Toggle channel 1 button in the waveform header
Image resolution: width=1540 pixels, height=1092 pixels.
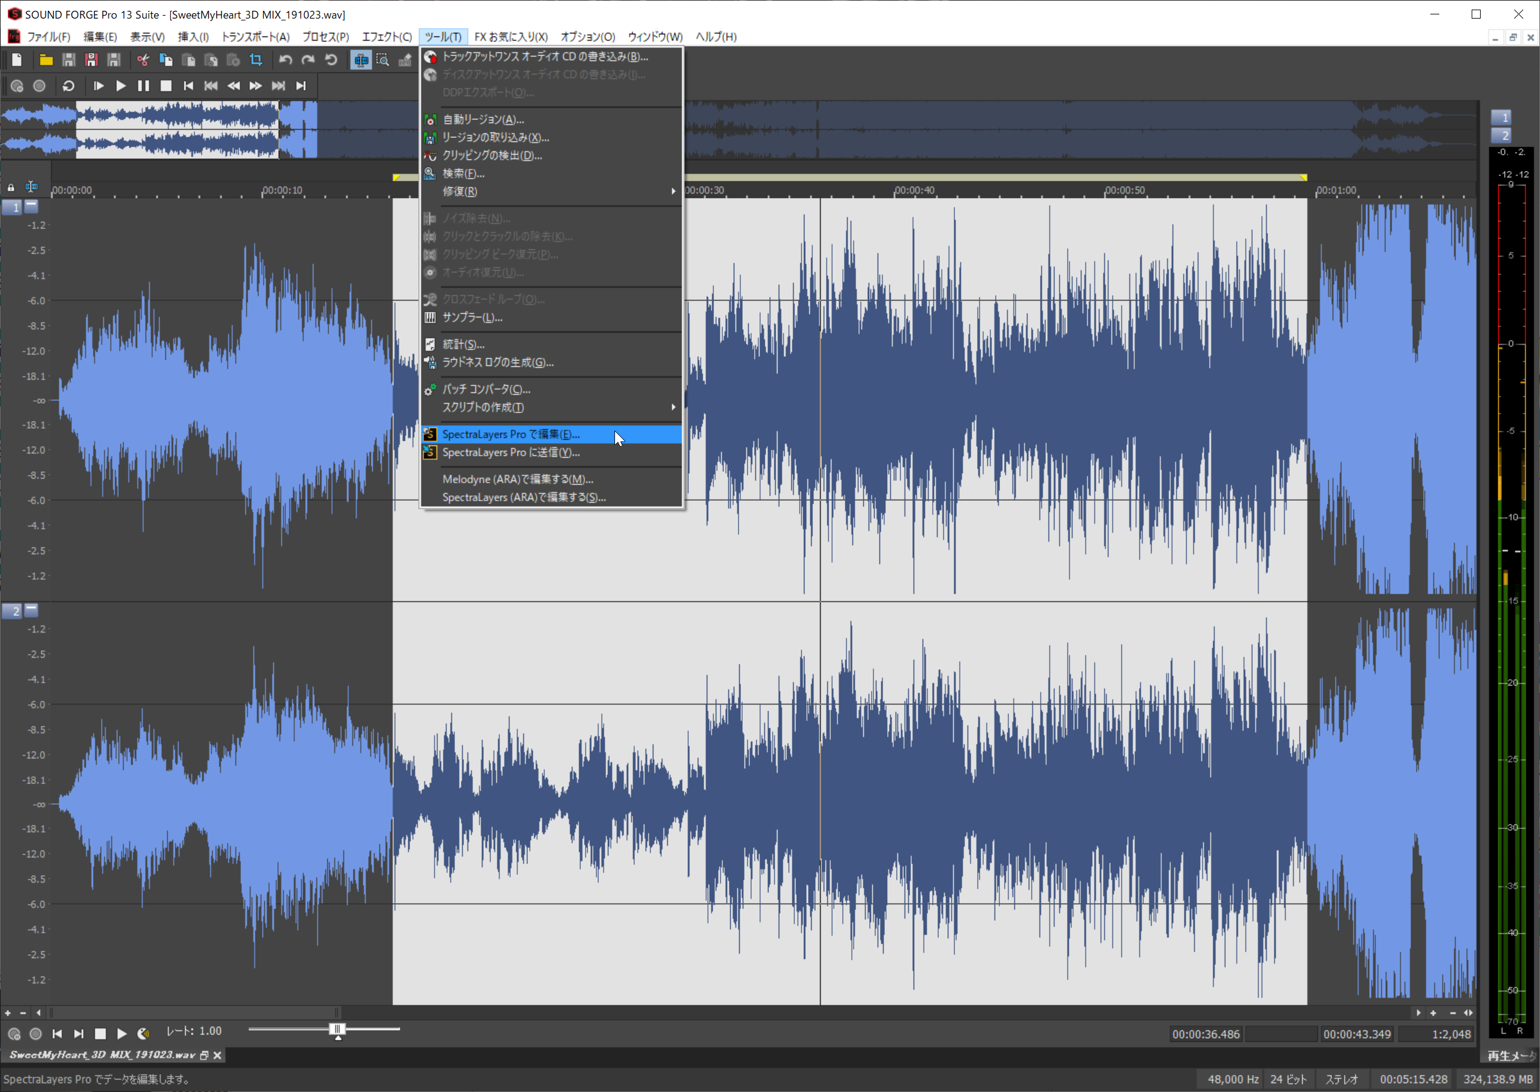[12, 207]
